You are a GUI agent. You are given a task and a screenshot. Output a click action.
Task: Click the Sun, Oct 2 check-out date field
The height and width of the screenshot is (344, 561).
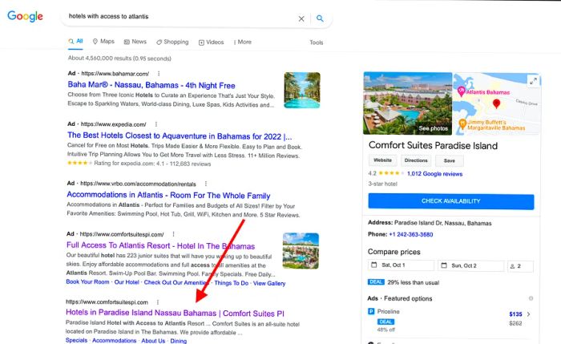click(471, 265)
